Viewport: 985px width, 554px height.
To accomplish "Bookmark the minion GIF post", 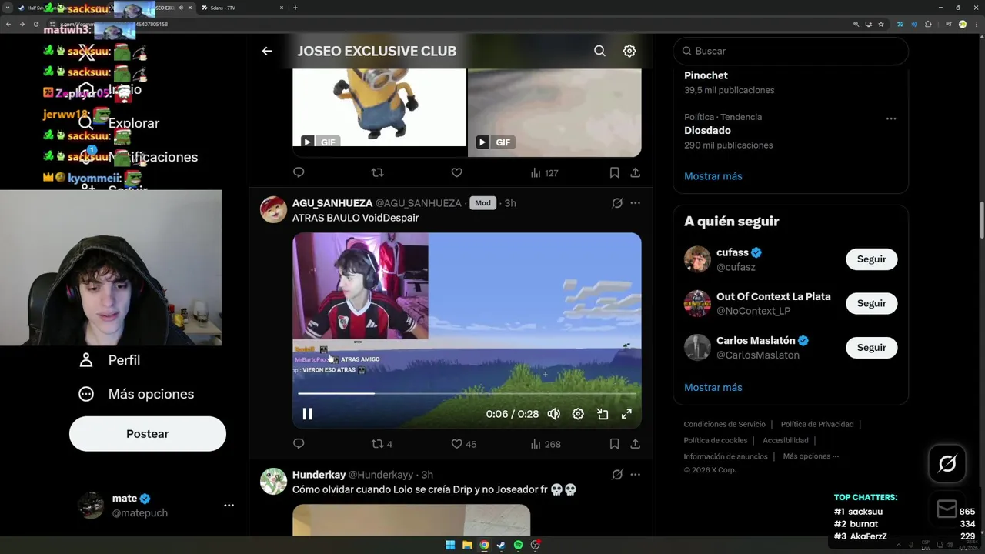I will 614,172.
